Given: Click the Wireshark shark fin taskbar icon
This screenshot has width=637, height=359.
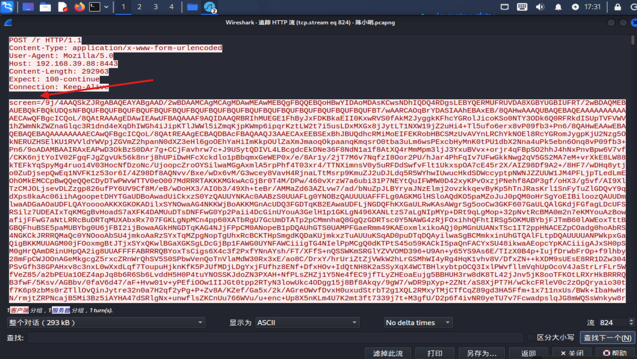Looking at the screenshot, I should pos(210,7).
